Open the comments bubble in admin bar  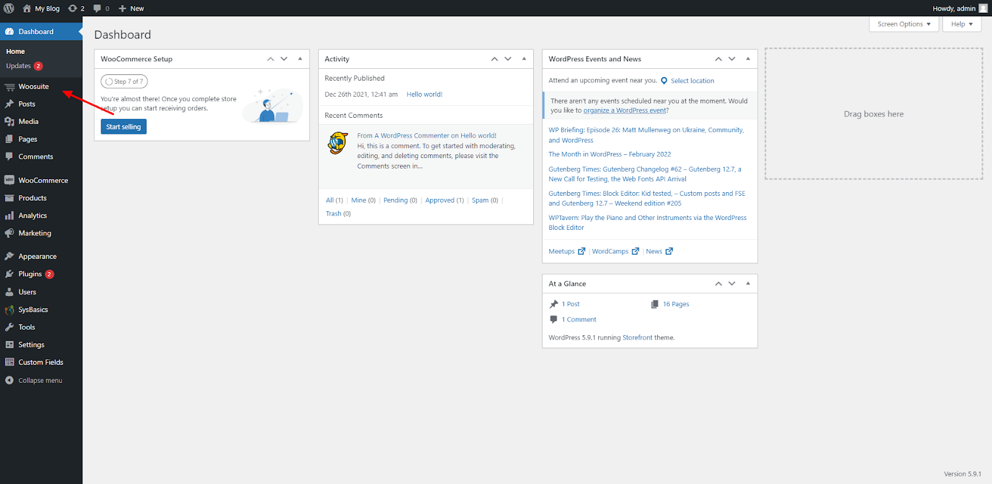[101, 9]
